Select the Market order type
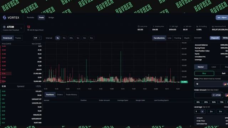 (201, 67)
